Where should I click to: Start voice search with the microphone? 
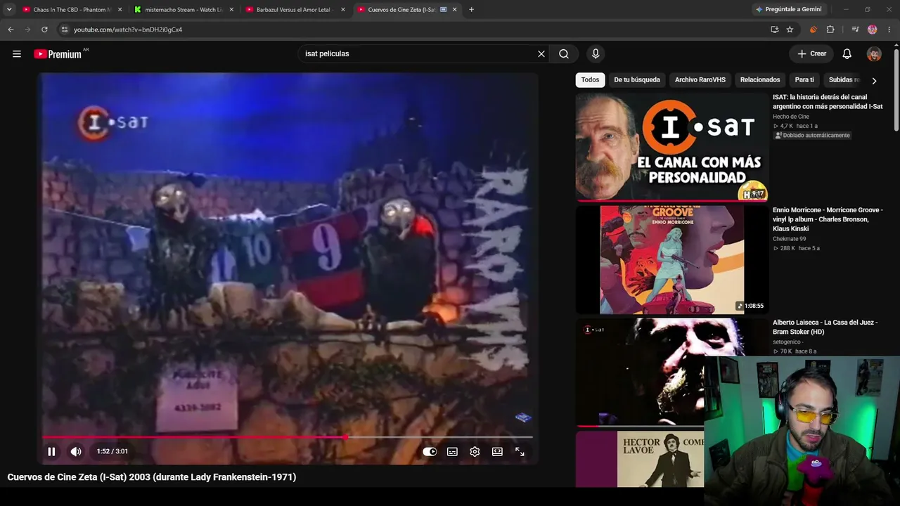coord(596,53)
